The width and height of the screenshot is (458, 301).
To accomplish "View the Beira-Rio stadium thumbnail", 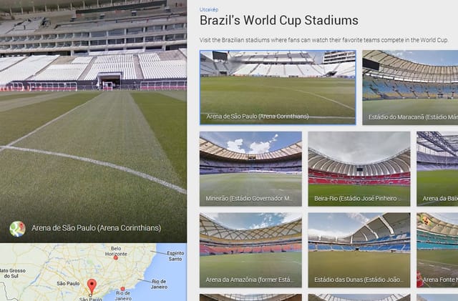I will pyautogui.click(x=359, y=169).
